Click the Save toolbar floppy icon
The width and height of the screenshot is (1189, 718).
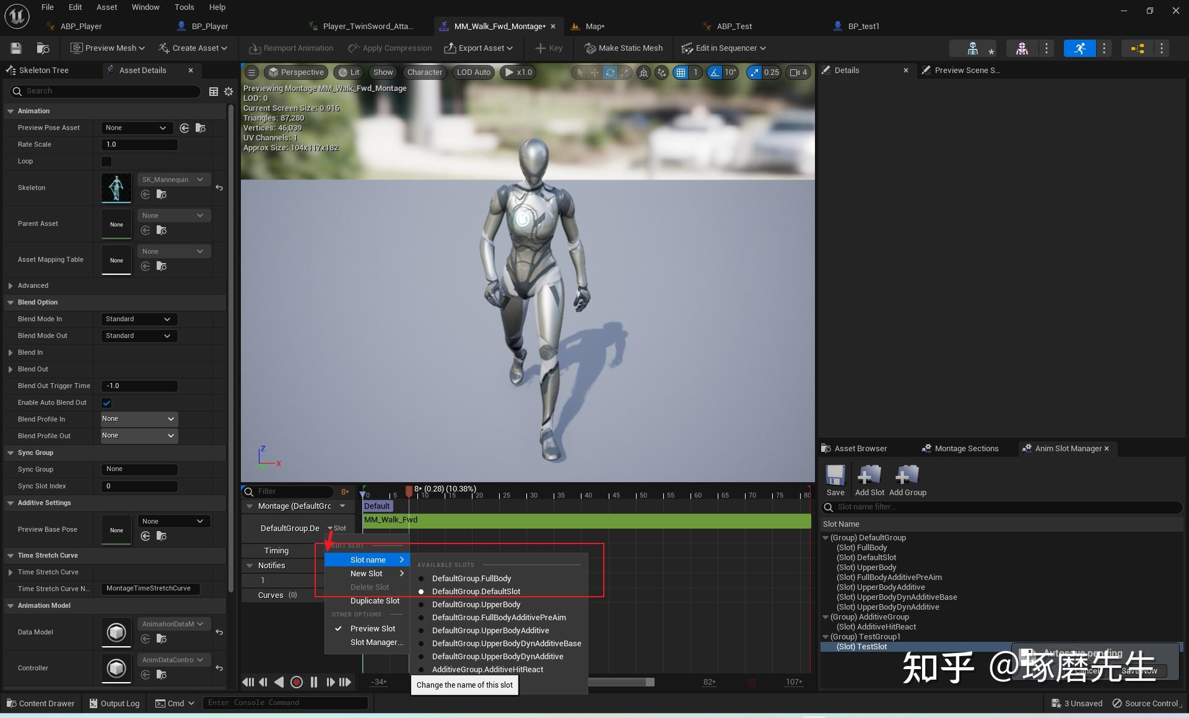click(16, 48)
